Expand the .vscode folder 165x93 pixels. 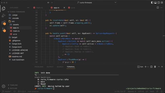coord(15,18)
